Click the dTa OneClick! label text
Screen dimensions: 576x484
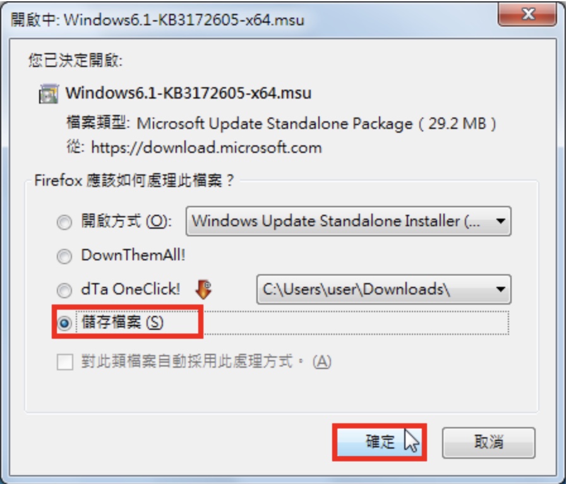pyautogui.click(x=130, y=289)
